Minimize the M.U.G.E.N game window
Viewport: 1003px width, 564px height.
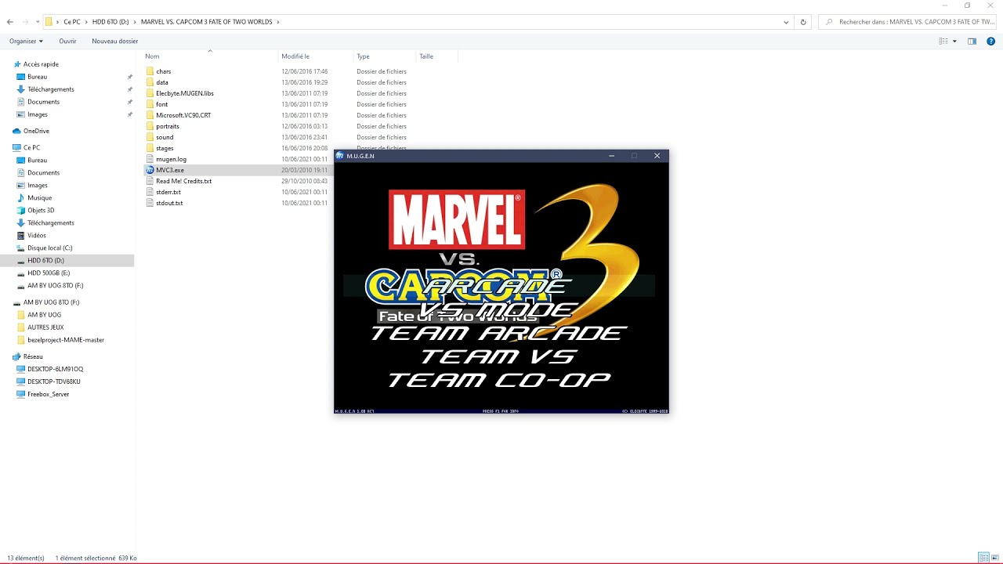tap(612, 156)
